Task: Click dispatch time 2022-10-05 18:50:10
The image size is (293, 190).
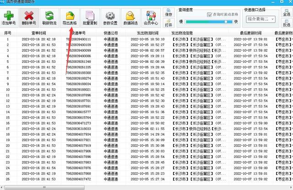Action: tap(147, 39)
